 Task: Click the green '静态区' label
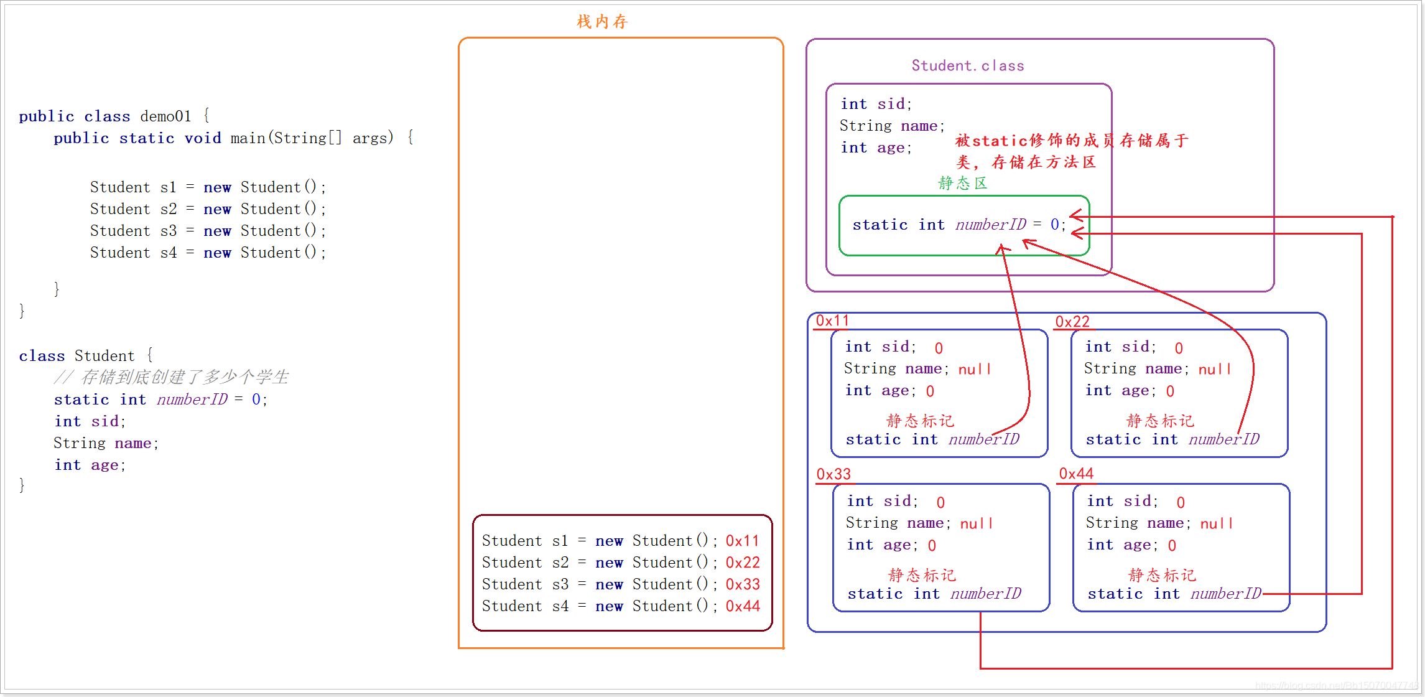click(962, 183)
